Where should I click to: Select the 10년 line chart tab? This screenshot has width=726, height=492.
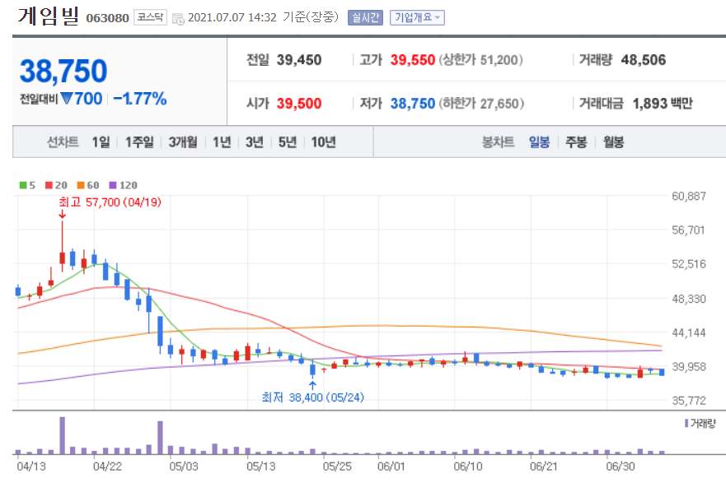point(323,142)
